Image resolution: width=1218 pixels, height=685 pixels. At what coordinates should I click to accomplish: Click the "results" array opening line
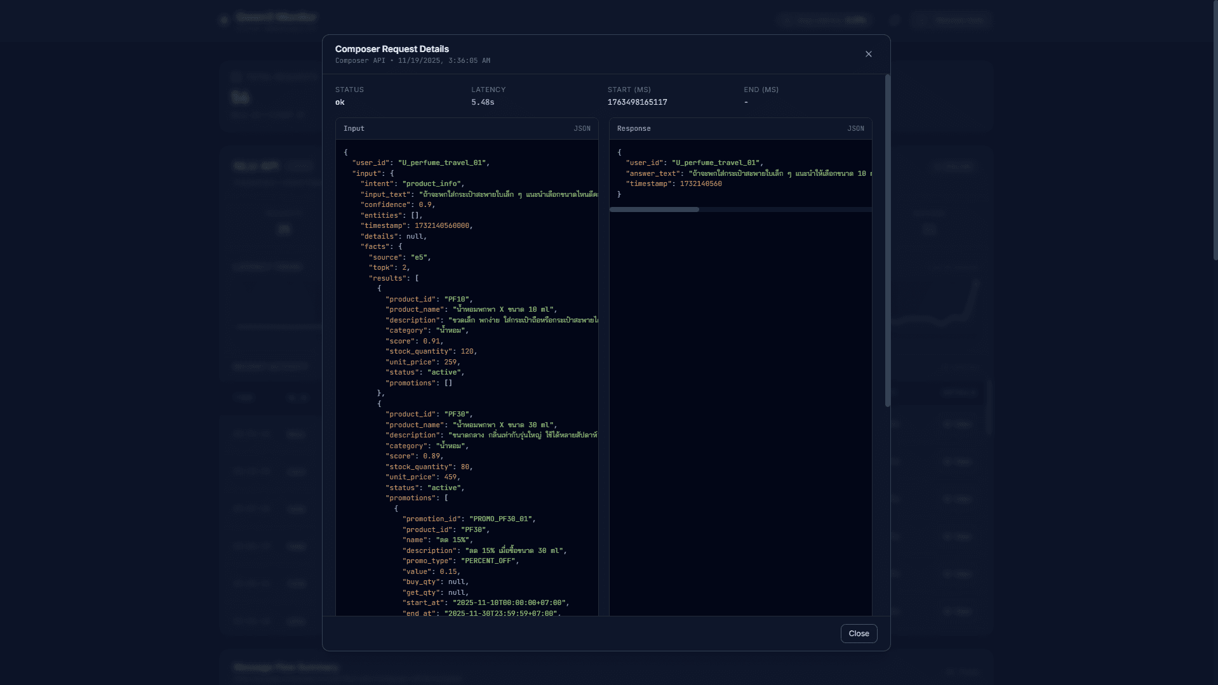tap(394, 278)
